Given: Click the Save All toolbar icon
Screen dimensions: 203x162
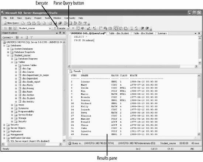Looking at the screenshot, I should click(x=60, y=23).
